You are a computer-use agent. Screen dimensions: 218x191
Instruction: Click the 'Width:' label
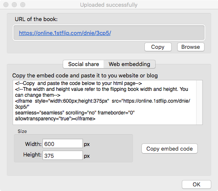(x=33, y=144)
